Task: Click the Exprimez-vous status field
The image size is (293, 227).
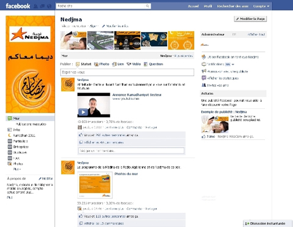Action: click(x=127, y=72)
